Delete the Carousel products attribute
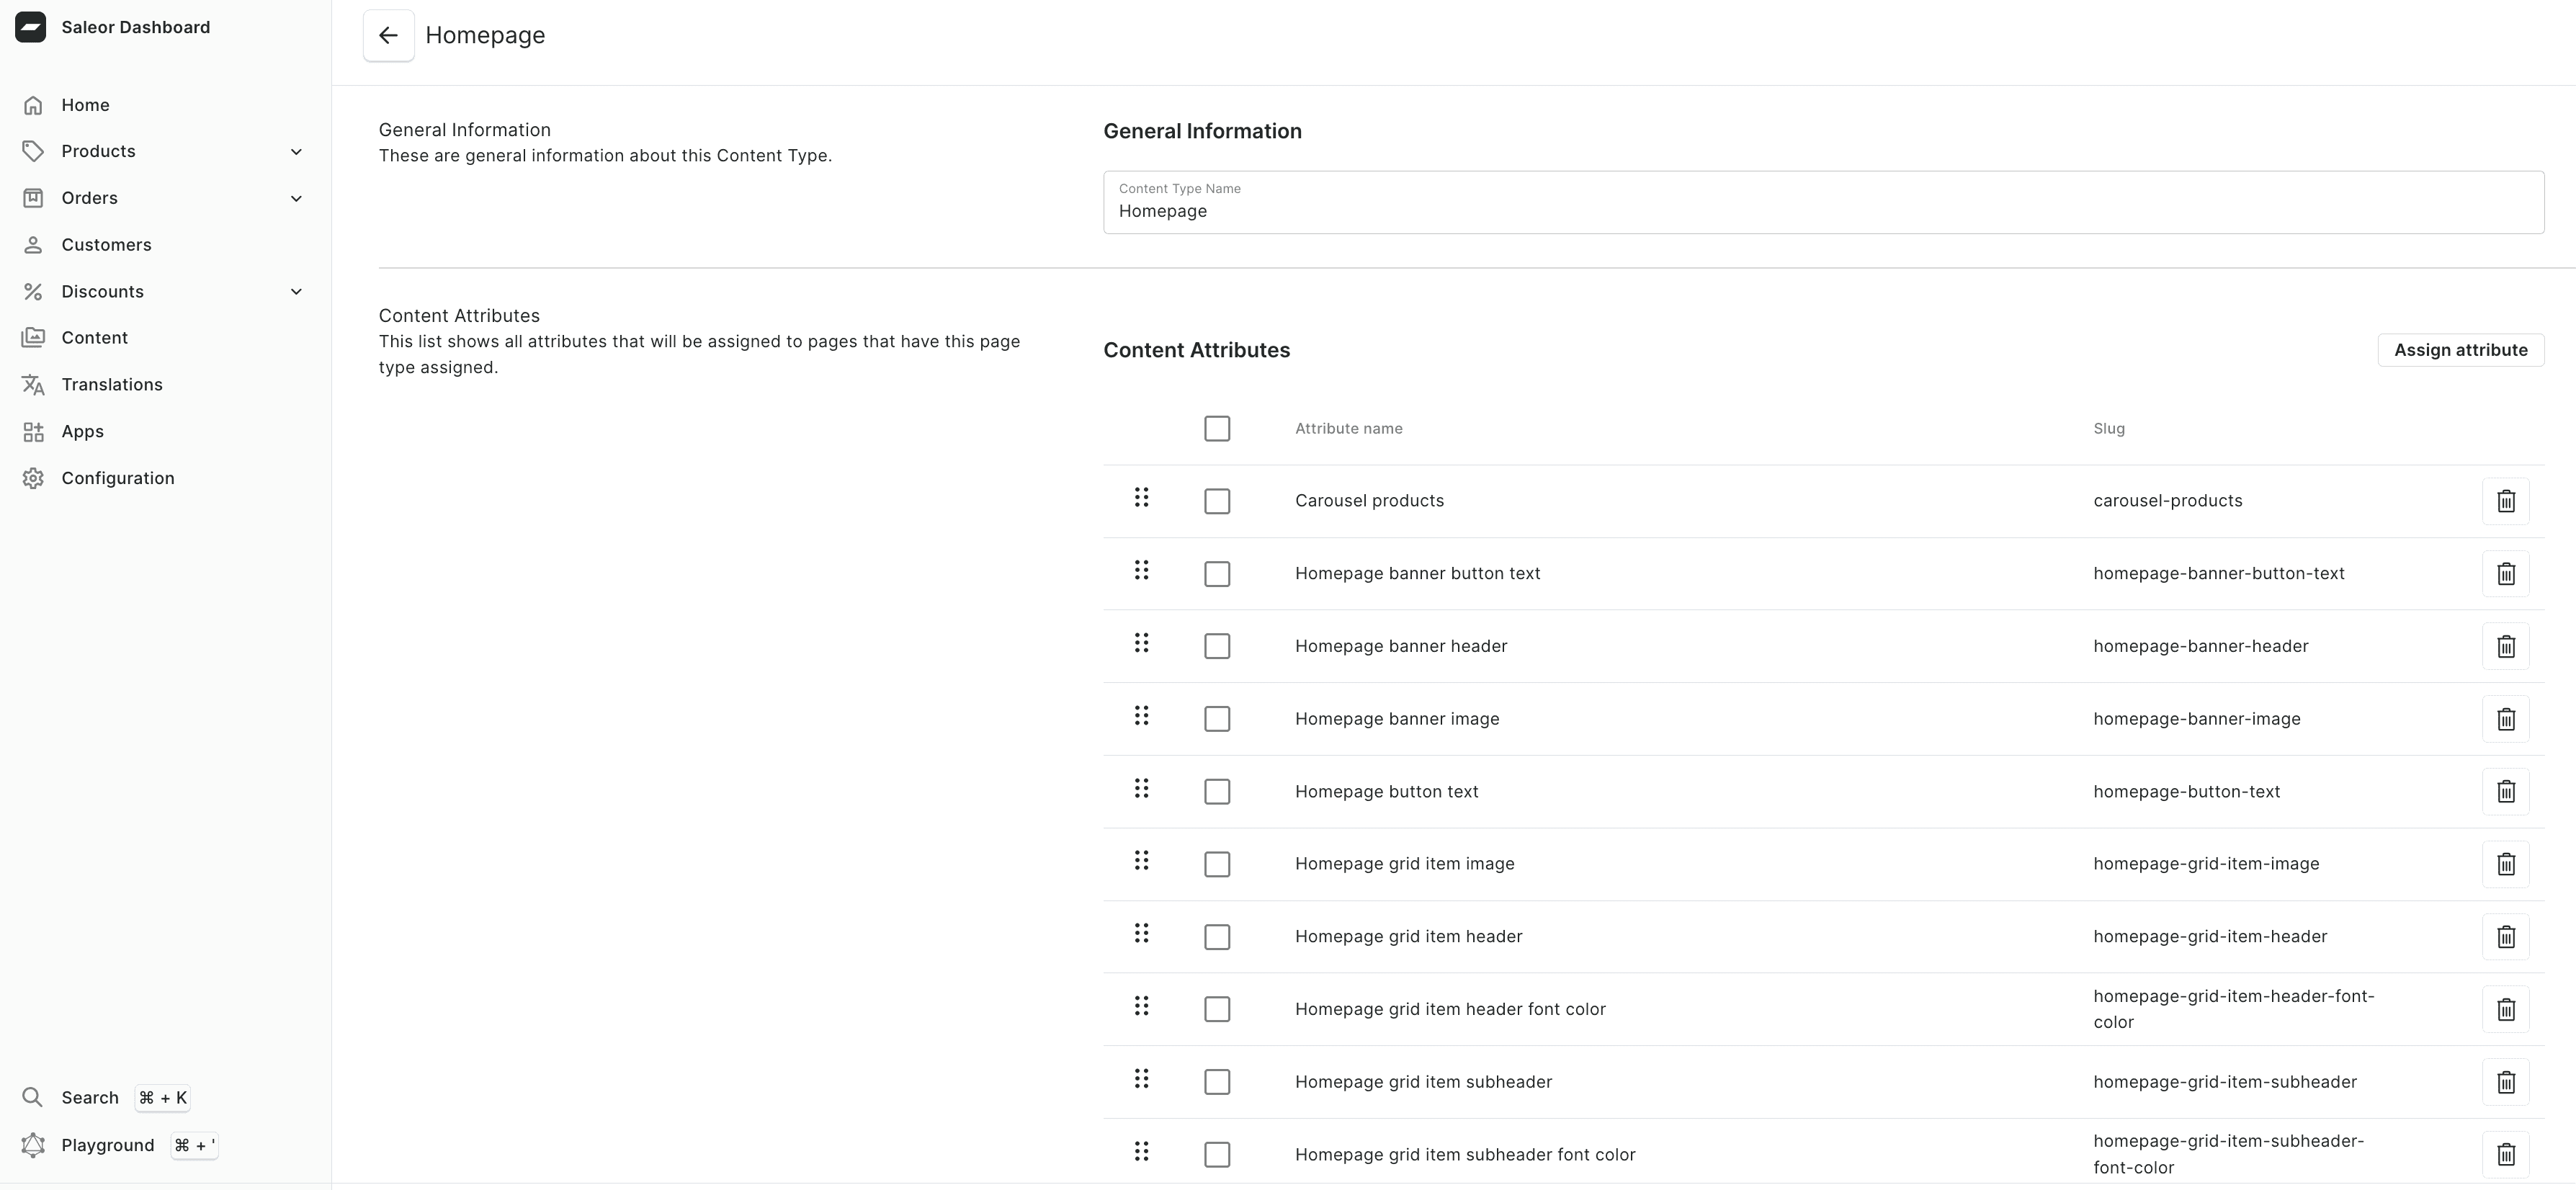 pyautogui.click(x=2505, y=501)
